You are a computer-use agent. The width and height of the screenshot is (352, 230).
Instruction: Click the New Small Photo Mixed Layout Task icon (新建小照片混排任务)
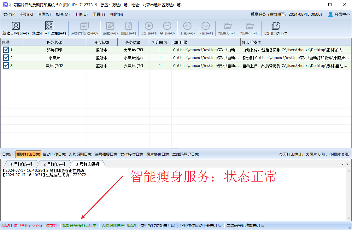click(49, 26)
